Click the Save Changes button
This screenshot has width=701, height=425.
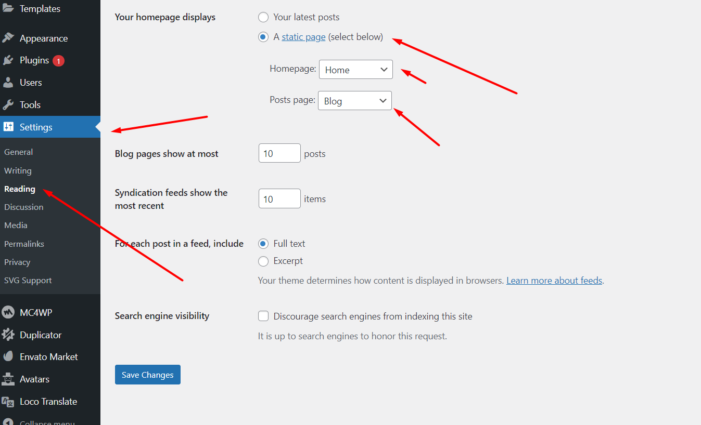(148, 375)
